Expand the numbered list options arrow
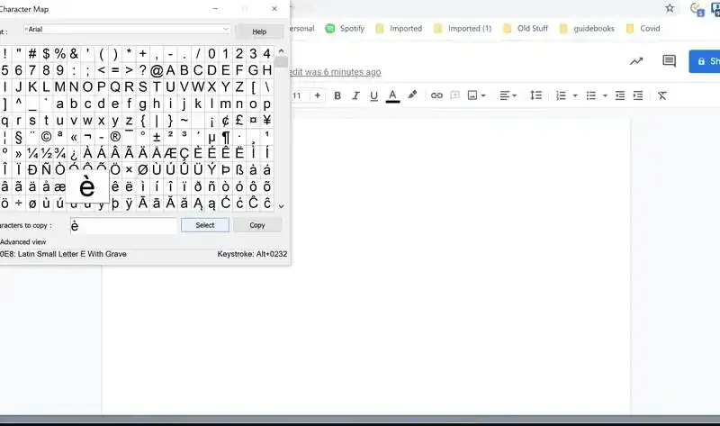 click(x=573, y=95)
